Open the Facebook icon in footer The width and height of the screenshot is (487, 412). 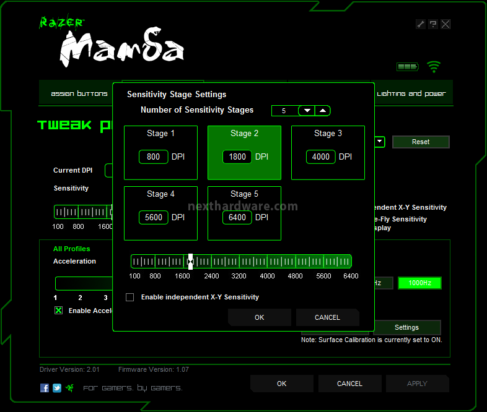[45, 388]
